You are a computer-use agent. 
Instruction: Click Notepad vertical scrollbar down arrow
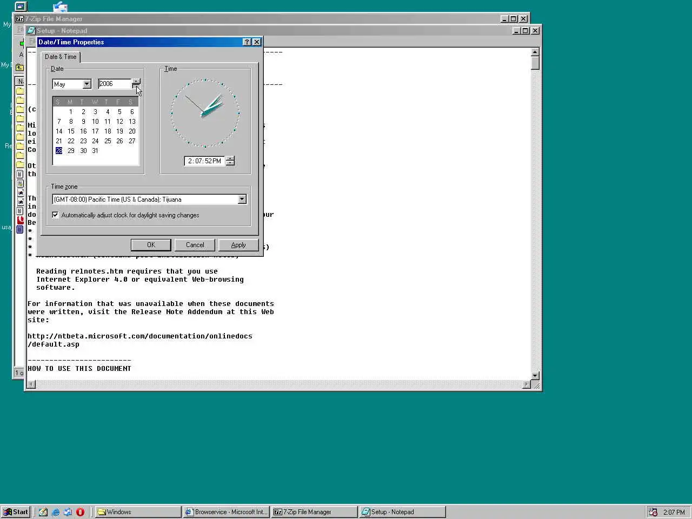[535, 376]
